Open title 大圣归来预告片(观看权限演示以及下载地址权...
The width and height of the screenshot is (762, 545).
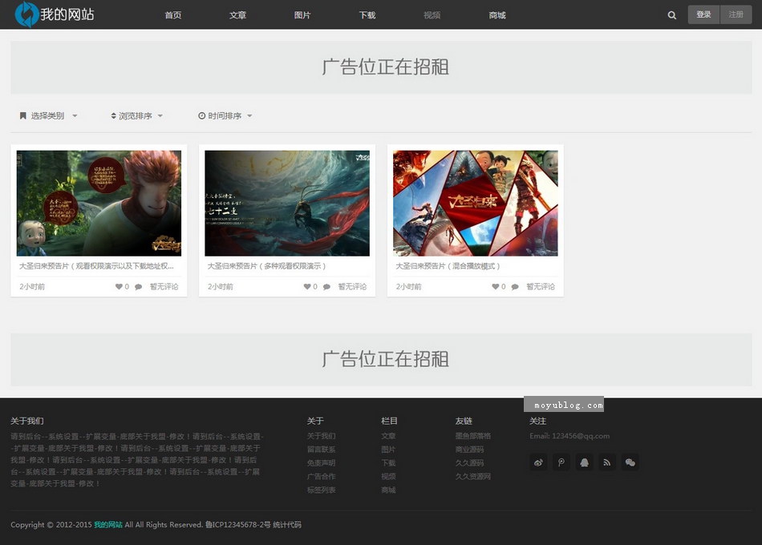(96, 266)
